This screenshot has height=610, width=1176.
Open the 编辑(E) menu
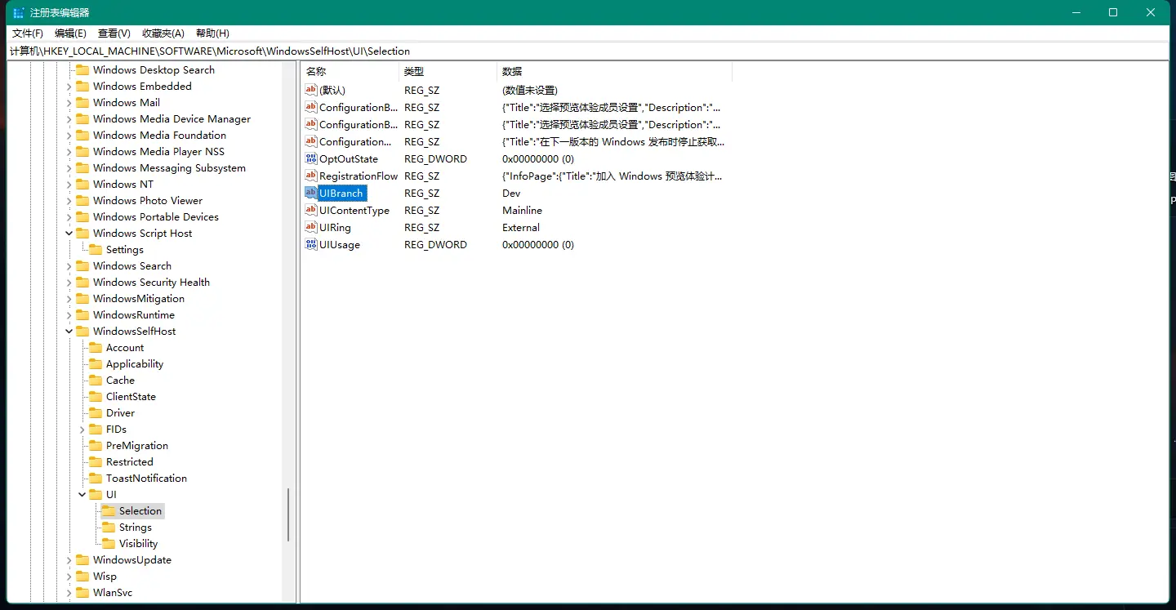70,33
